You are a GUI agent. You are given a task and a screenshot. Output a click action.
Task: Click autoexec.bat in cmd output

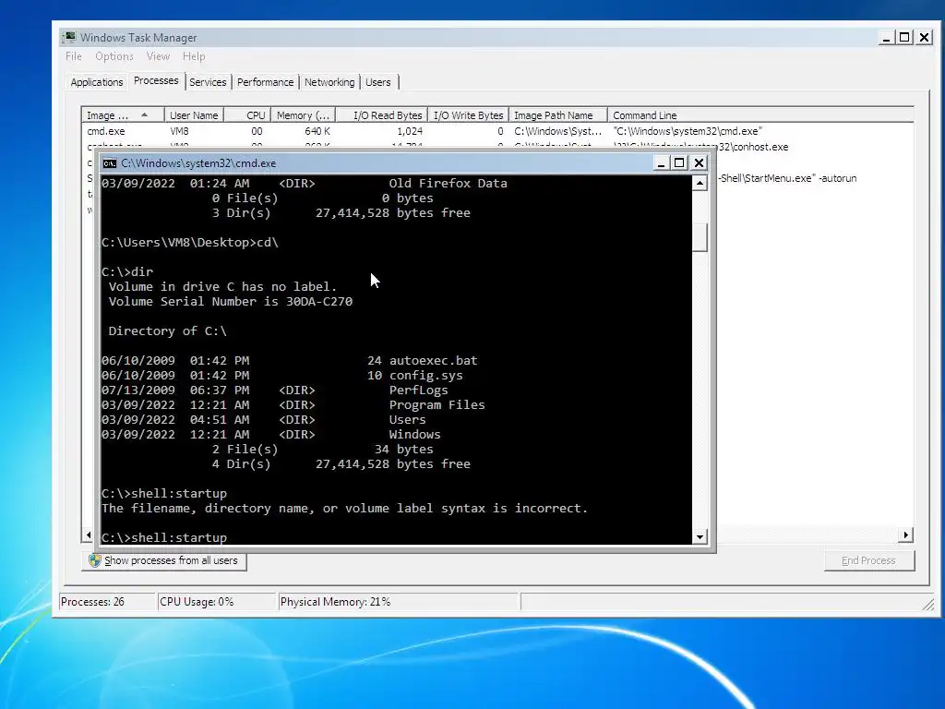point(434,361)
